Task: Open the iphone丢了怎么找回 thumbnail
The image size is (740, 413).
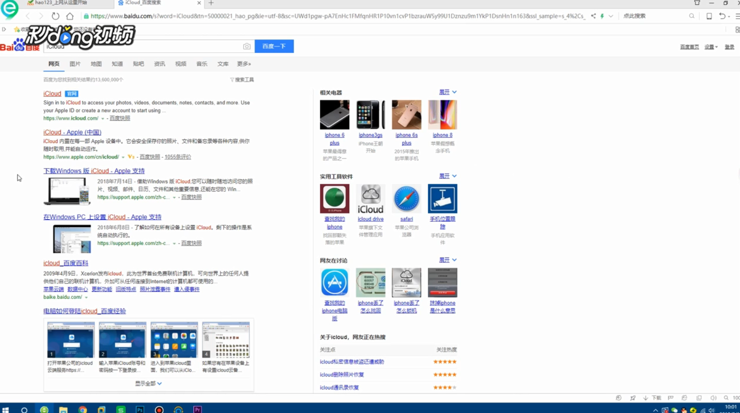Action: (x=370, y=283)
